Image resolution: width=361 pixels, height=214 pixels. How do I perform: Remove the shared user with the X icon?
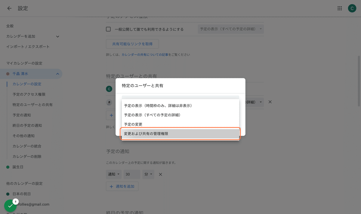click(x=270, y=102)
